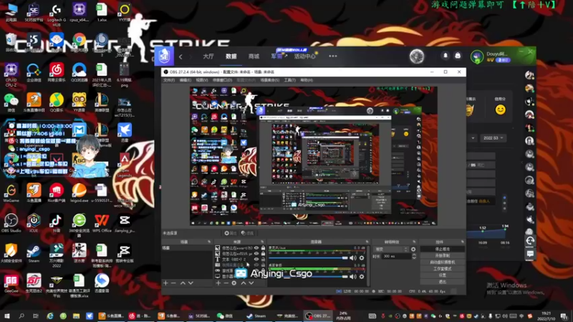Adjust transition duration stepper arrows

[414, 257]
